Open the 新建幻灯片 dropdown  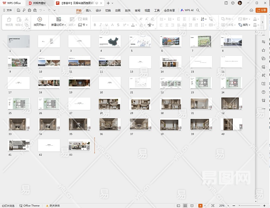(x=58, y=25)
